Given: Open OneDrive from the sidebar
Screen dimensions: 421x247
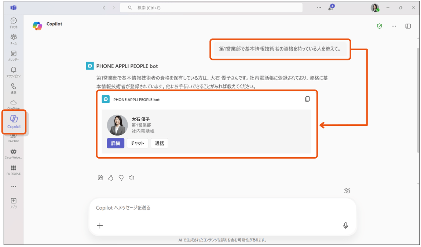Looking at the screenshot, I should 14,104.
